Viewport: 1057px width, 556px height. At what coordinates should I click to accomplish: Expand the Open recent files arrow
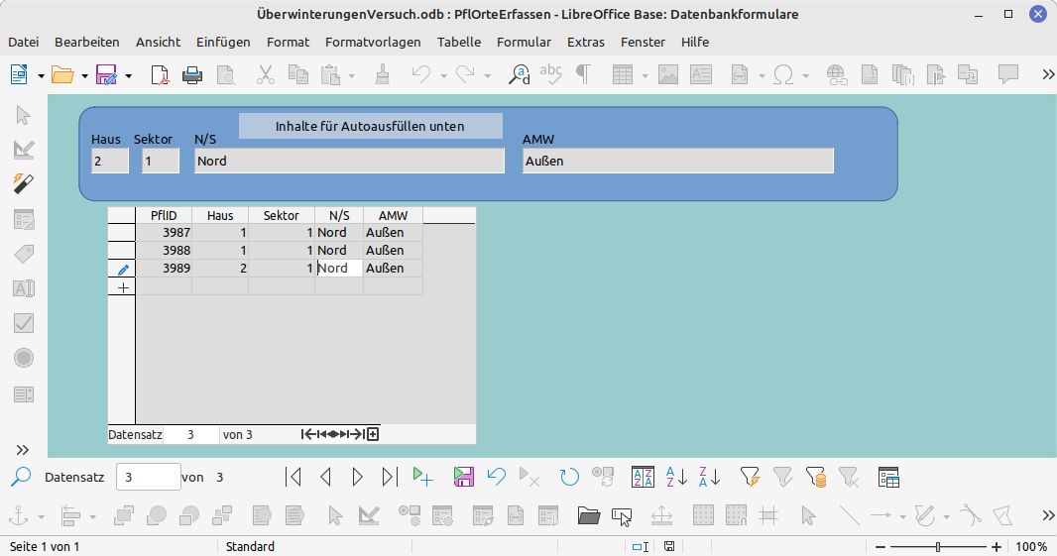click(x=84, y=75)
